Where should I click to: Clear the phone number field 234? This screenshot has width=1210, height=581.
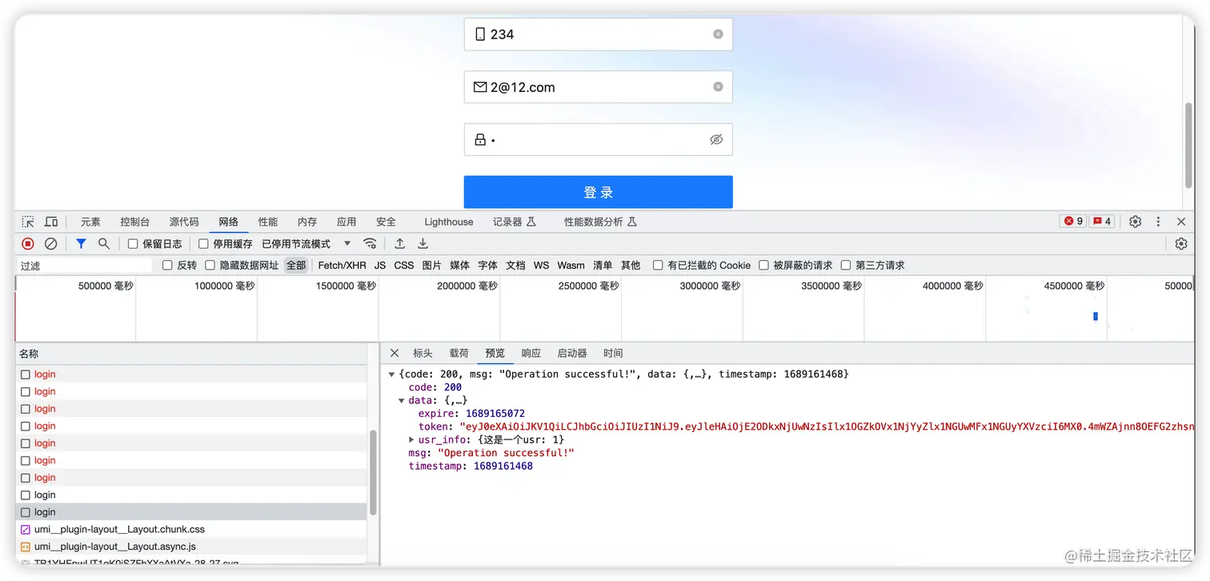718,34
